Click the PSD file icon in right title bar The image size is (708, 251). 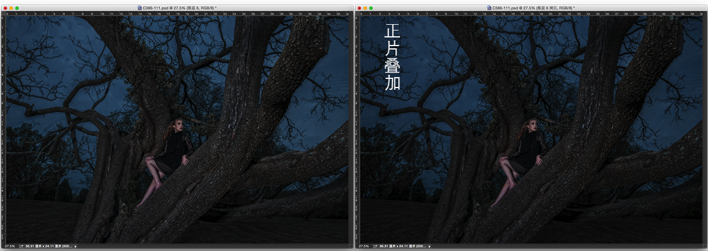[x=490, y=7]
